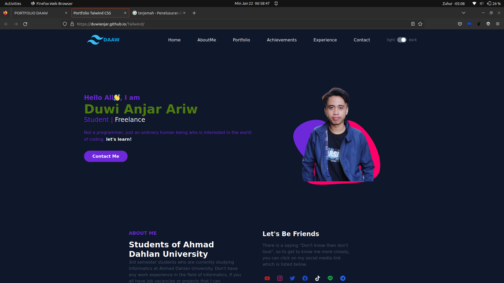Open the list all tabs dropdown
Viewport: 504px width, 283px height.
click(464, 13)
